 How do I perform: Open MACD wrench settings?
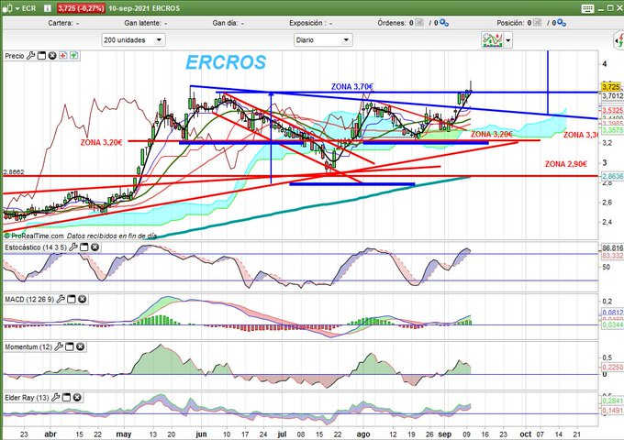click(60, 299)
